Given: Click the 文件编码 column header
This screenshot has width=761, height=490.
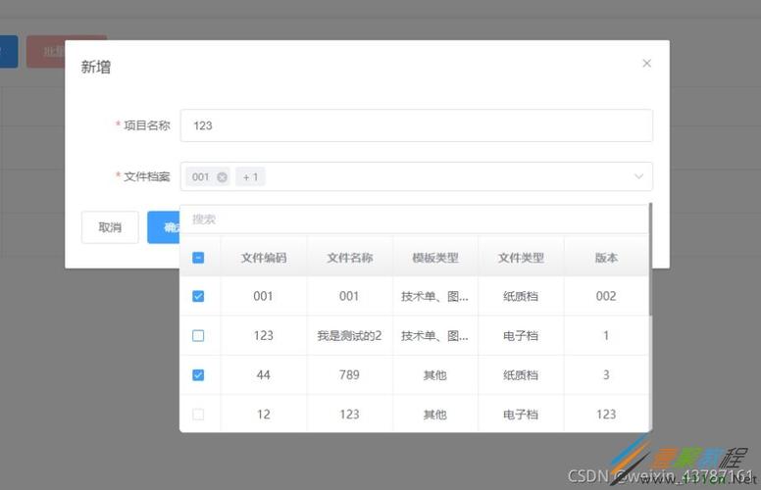Looking at the screenshot, I should coord(264,258).
